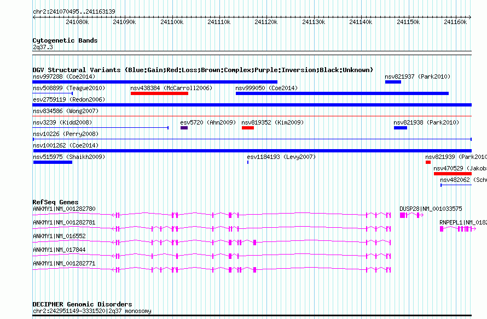Select the red nsv470529 loss bar

pos(453,174)
